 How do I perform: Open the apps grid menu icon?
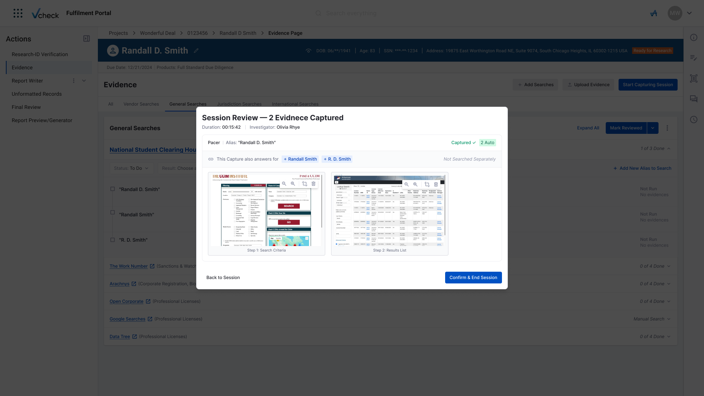pos(18,13)
